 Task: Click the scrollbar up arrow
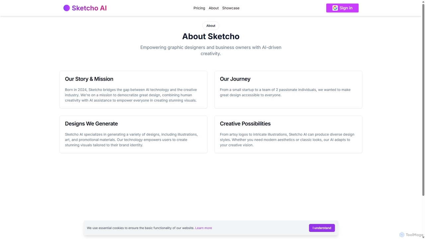[x=423, y=2]
